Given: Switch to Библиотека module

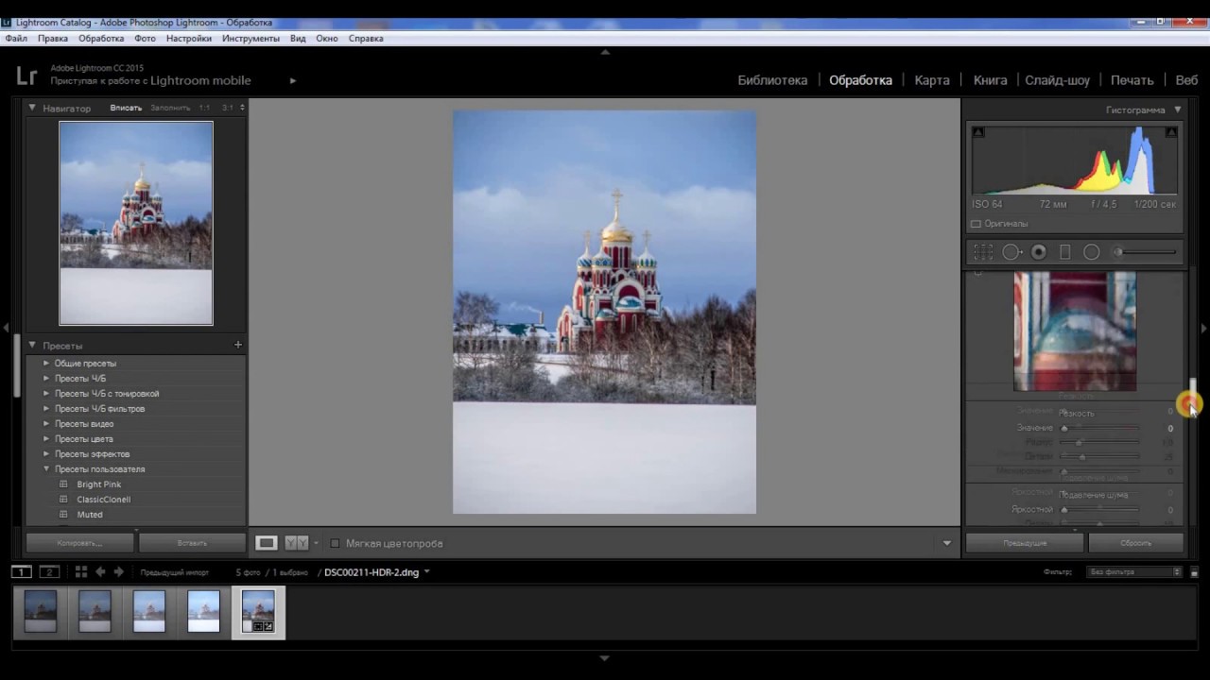Looking at the screenshot, I should pyautogui.click(x=772, y=80).
